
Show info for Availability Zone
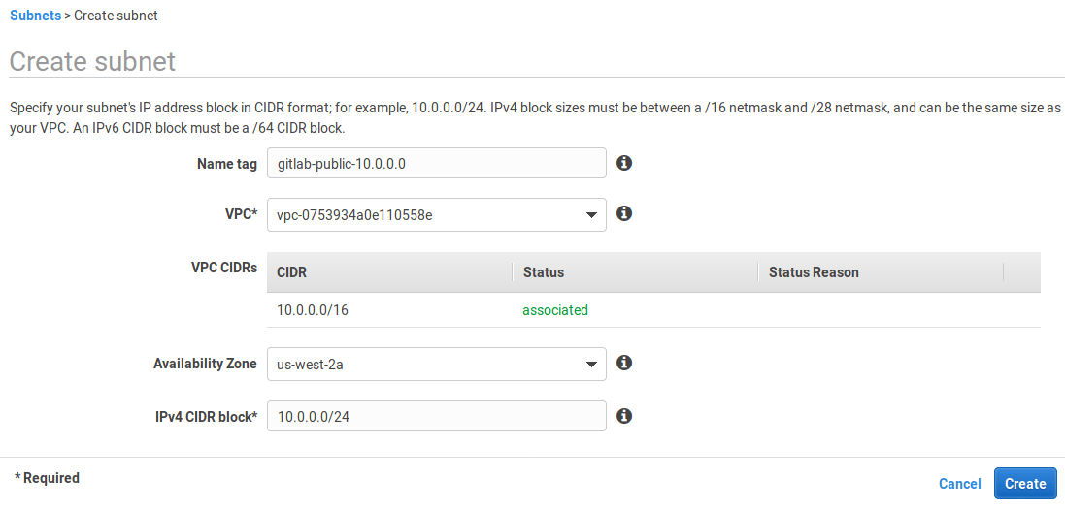click(625, 363)
